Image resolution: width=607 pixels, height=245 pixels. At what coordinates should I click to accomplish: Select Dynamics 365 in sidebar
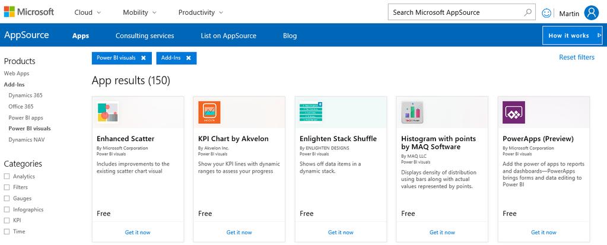pyautogui.click(x=26, y=96)
